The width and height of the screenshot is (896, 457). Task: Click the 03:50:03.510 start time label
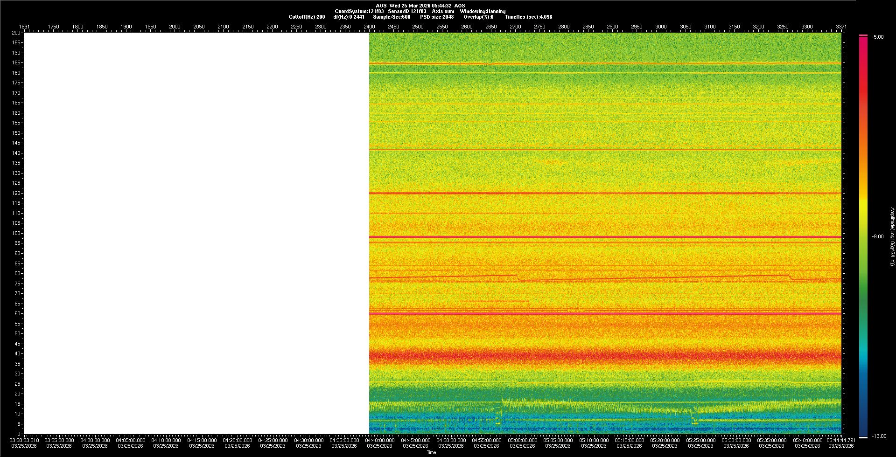pyautogui.click(x=24, y=440)
